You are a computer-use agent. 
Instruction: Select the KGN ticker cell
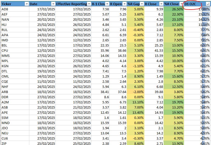[15, 66]
